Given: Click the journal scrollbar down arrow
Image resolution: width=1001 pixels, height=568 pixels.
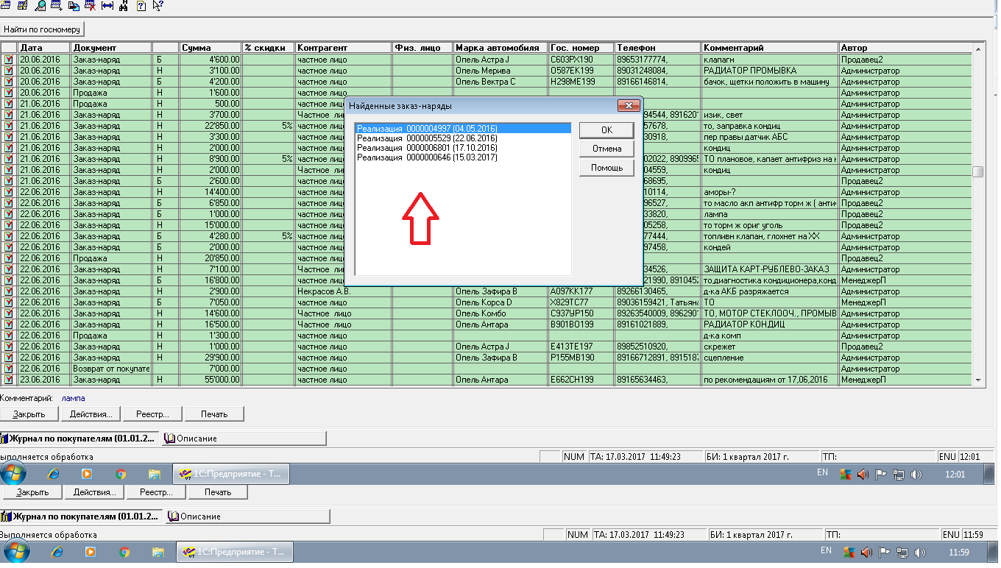Looking at the screenshot, I should [978, 380].
